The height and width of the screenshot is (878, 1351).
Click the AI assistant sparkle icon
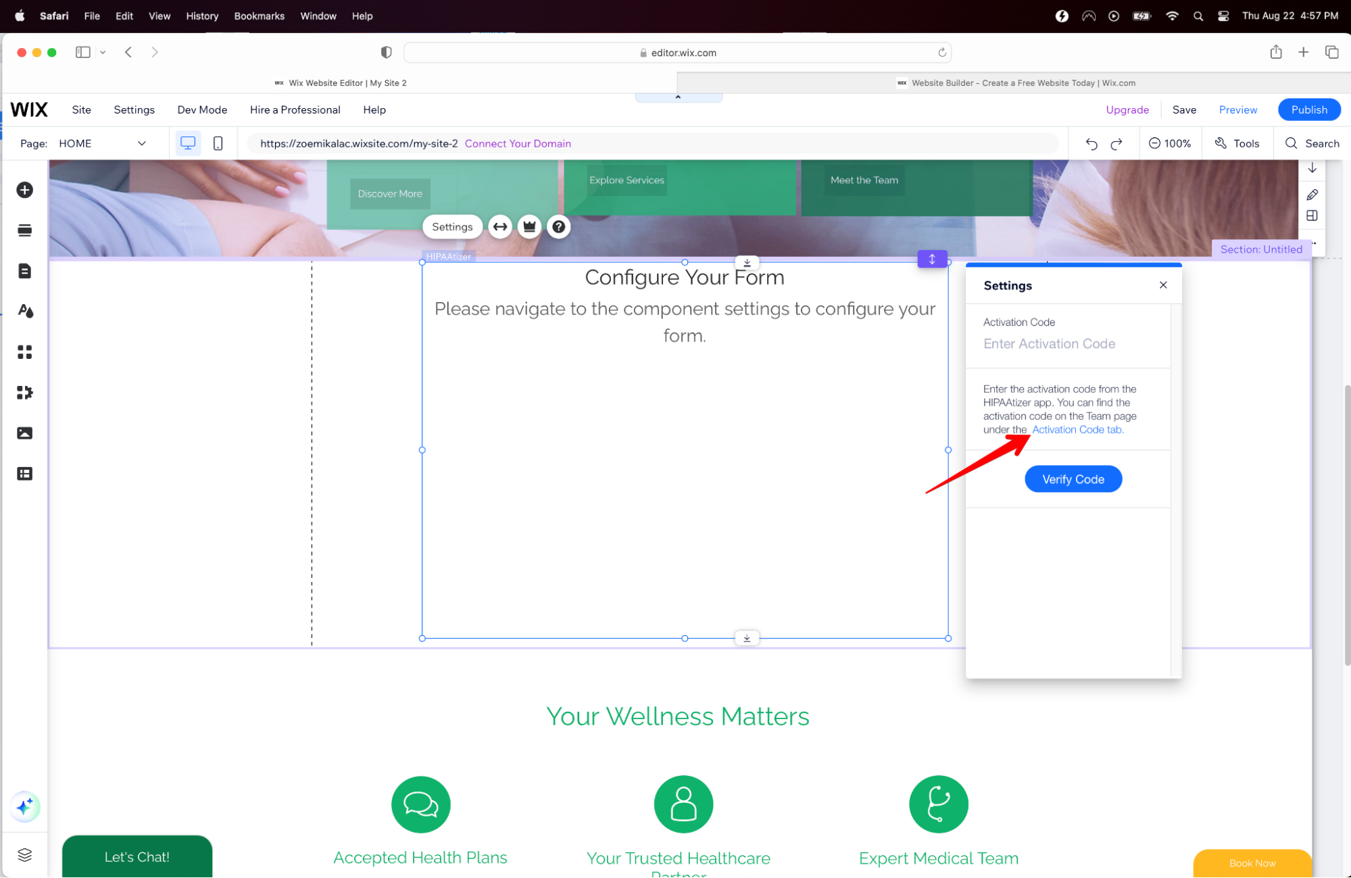pyautogui.click(x=25, y=806)
